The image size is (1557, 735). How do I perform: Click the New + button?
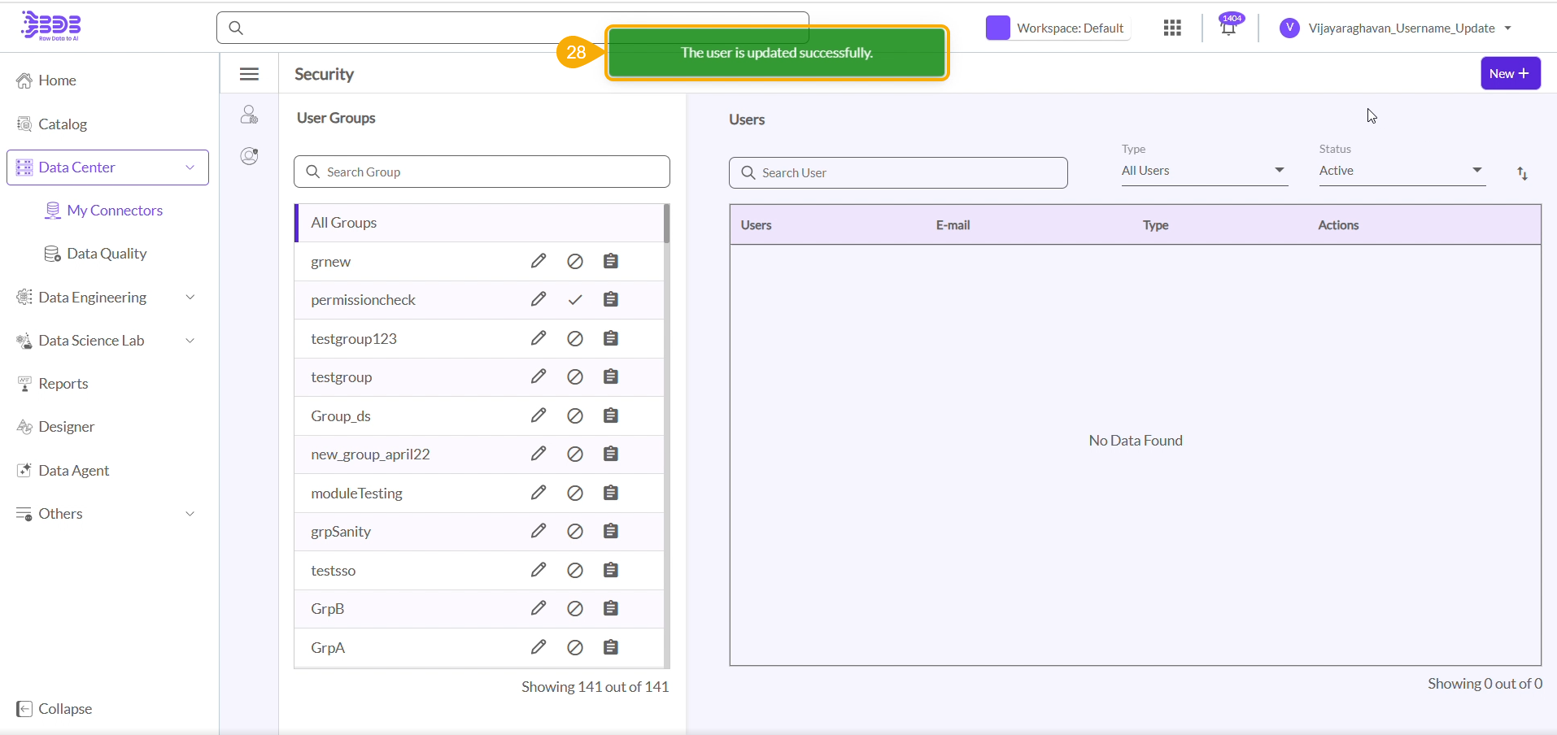1510,73
